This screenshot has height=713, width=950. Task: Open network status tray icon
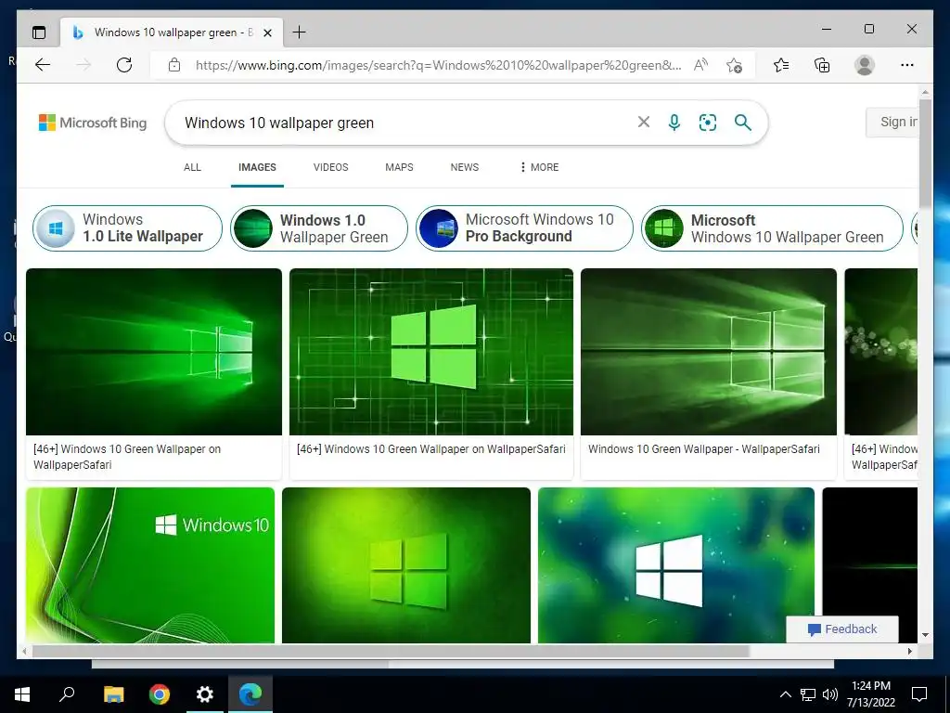808,694
